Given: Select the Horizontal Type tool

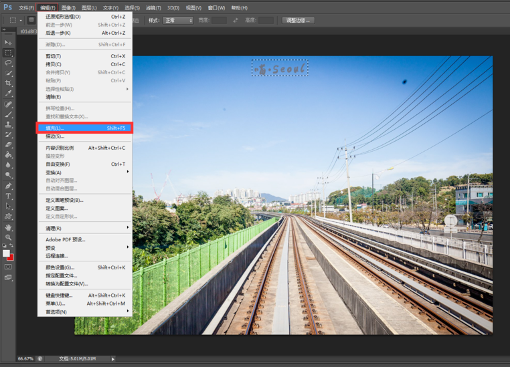Looking at the screenshot, I should pyautogui.click(x=9, y=197).
